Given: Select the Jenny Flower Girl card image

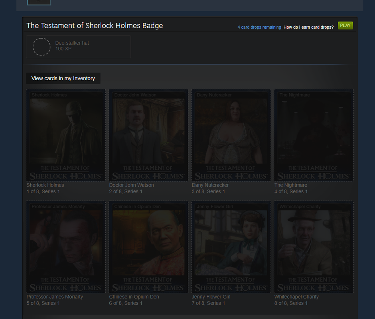Looking at the screenshot, I should (231, 247).
